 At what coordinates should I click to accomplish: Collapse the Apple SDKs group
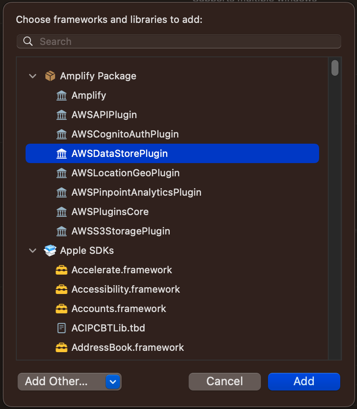coord(33,251)
